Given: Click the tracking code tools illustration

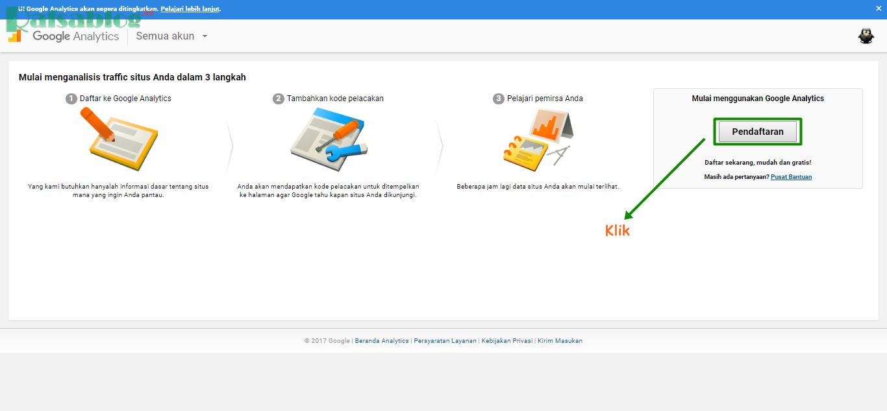Looking at the screenshot, I should point(329,139).
